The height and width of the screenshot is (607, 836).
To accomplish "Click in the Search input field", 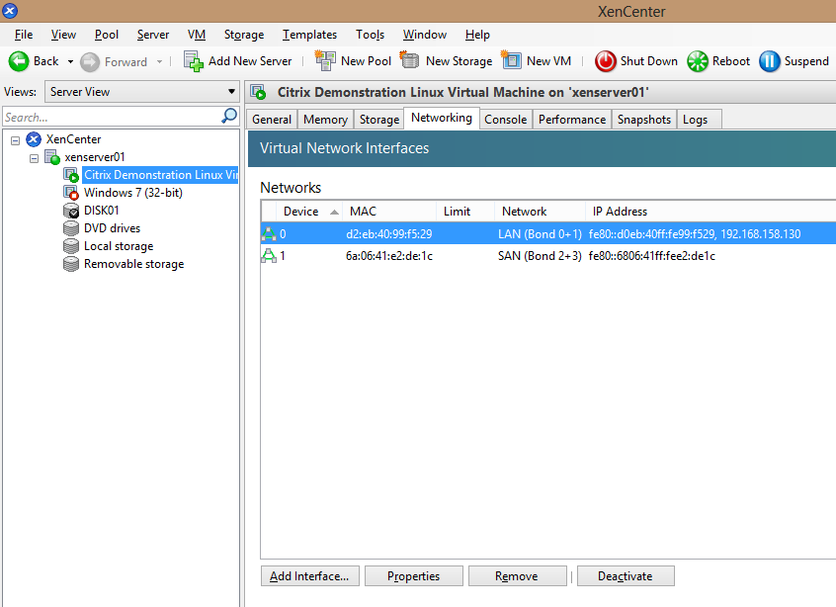I will tap(109, 117).
